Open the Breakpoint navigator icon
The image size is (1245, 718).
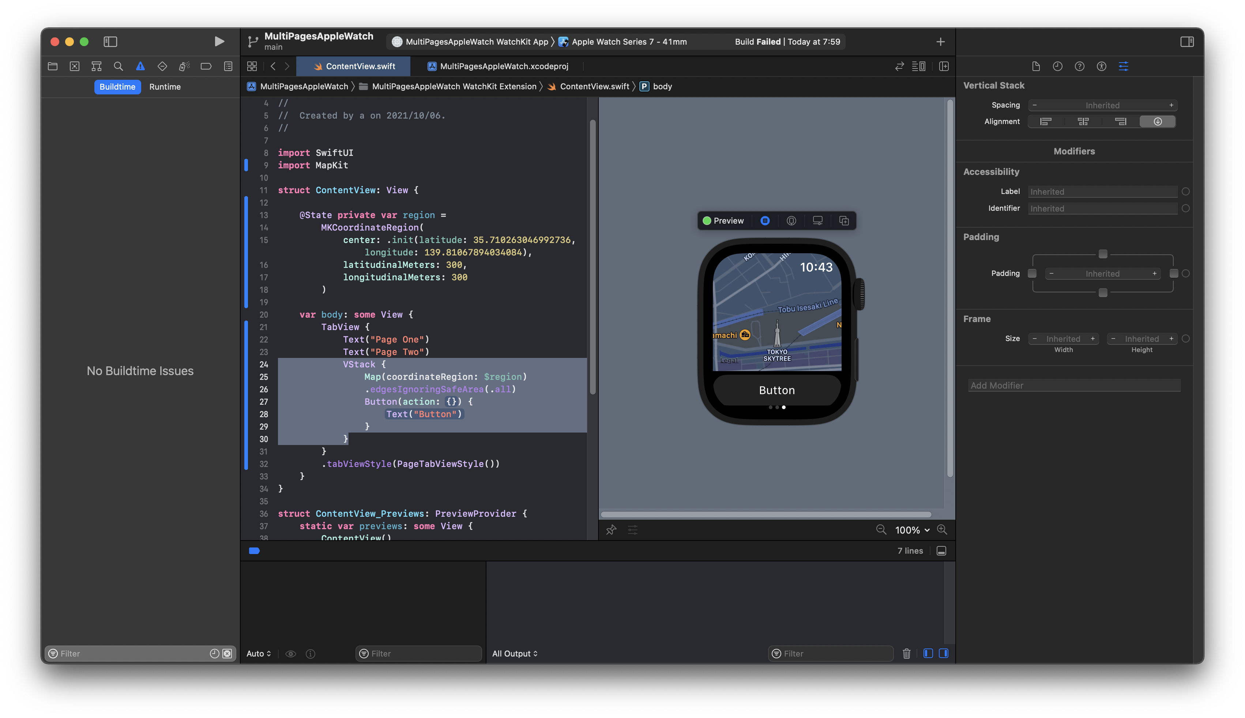tap(206, 66)
